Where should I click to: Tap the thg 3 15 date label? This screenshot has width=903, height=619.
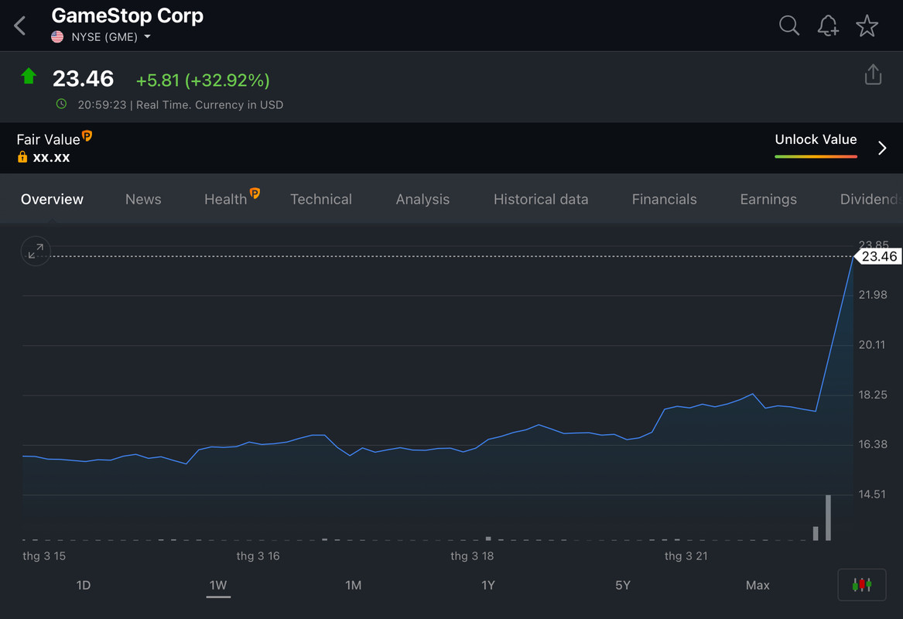coord(44,556)
